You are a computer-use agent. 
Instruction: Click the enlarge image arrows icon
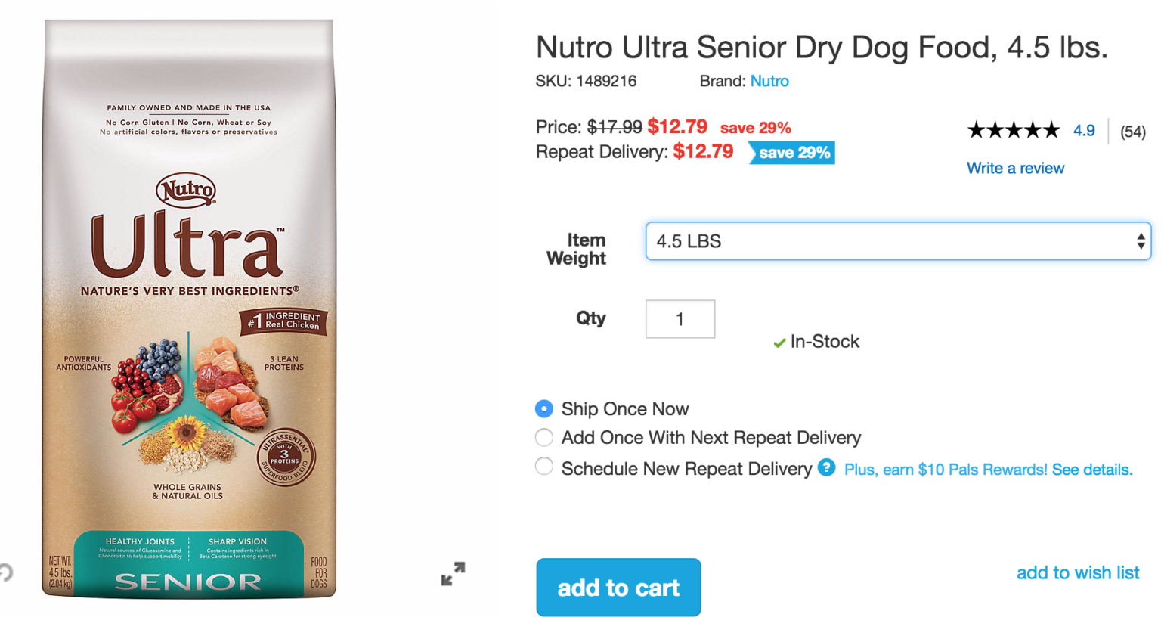tap(451, 575)
